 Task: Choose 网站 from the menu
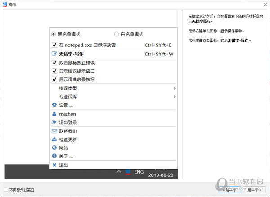[x=113, y=148]
